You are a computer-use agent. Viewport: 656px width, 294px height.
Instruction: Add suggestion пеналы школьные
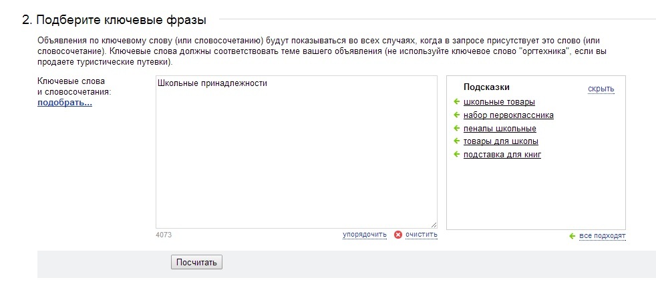pos(500,129)
